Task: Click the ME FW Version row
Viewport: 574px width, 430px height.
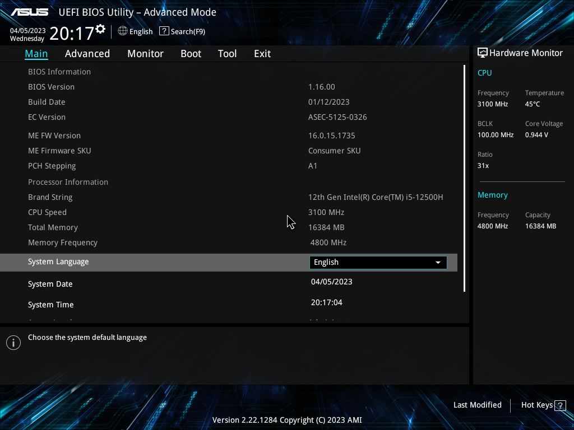Action: 54,135
